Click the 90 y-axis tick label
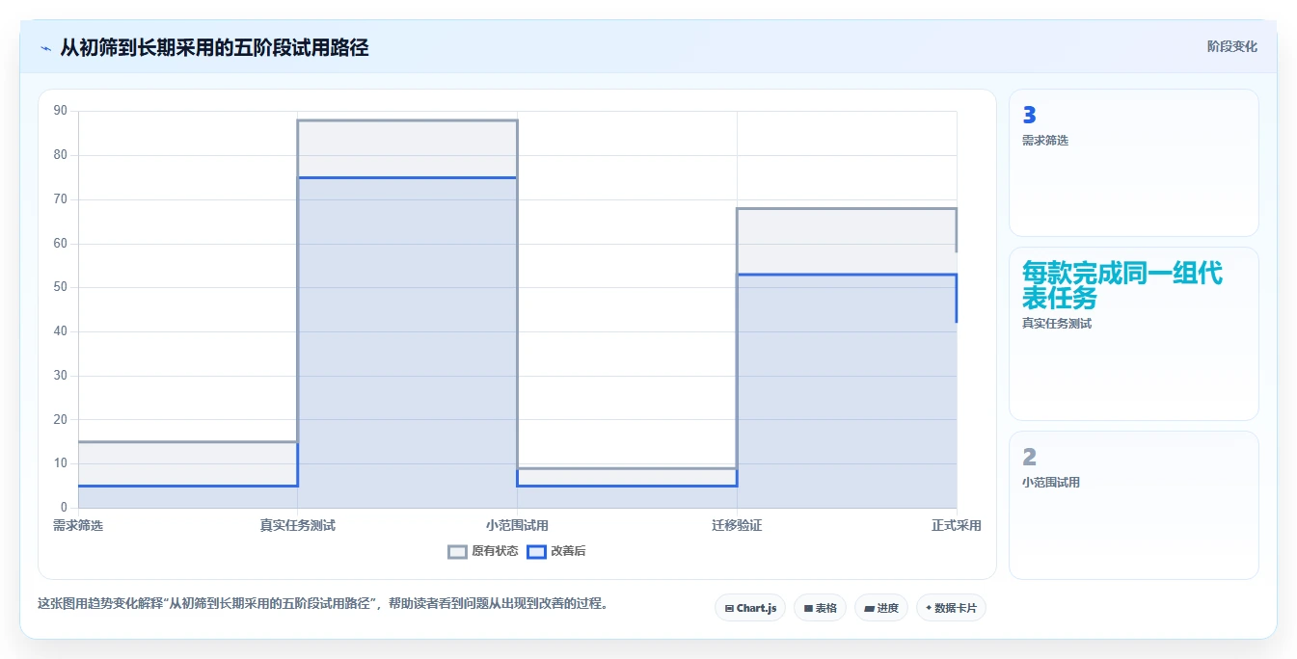The height and width of the screenshot is (659, 1297). coord(61,111)
